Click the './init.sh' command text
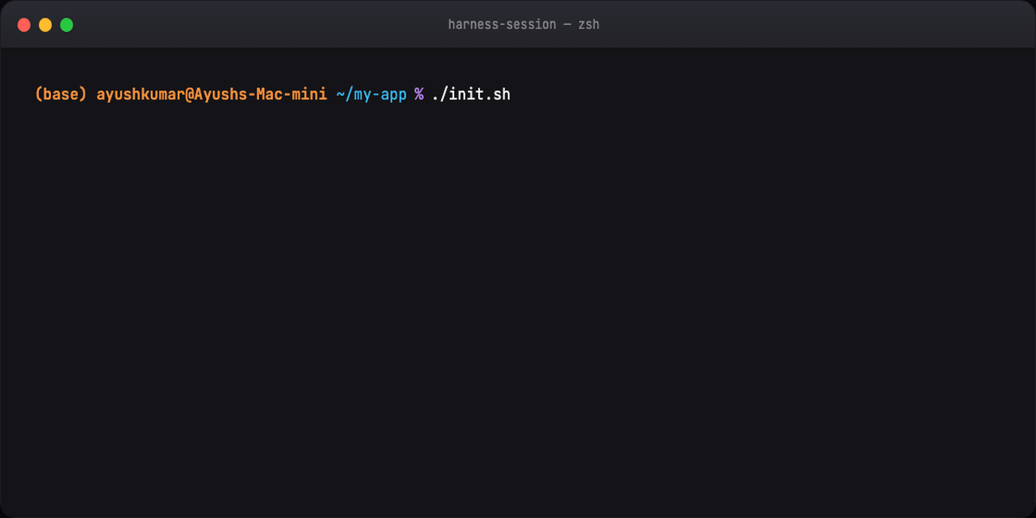 (x=471, y=94)
